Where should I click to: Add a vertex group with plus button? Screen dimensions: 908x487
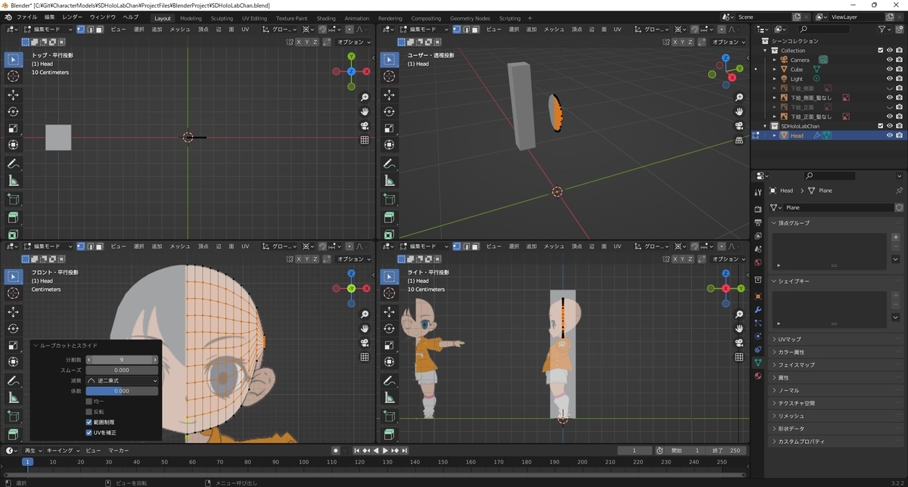(896, 237)
